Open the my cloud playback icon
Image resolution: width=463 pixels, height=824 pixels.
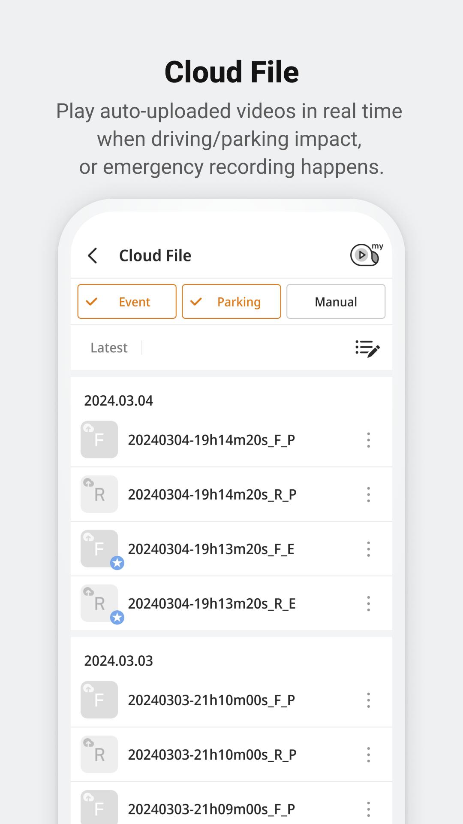[x=366, y=255]
